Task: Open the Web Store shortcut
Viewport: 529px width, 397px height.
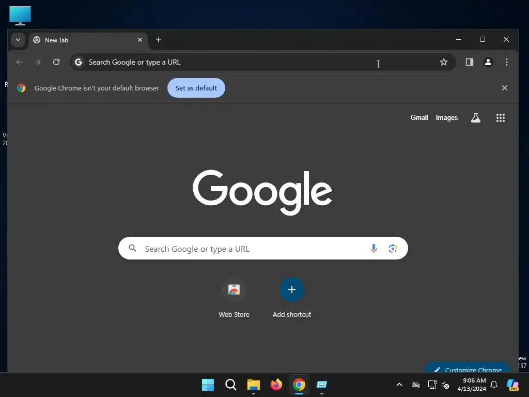Action: [x=234, y=298]
